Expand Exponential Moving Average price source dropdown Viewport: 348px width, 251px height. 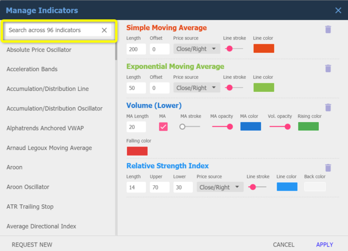coord(197,88)
